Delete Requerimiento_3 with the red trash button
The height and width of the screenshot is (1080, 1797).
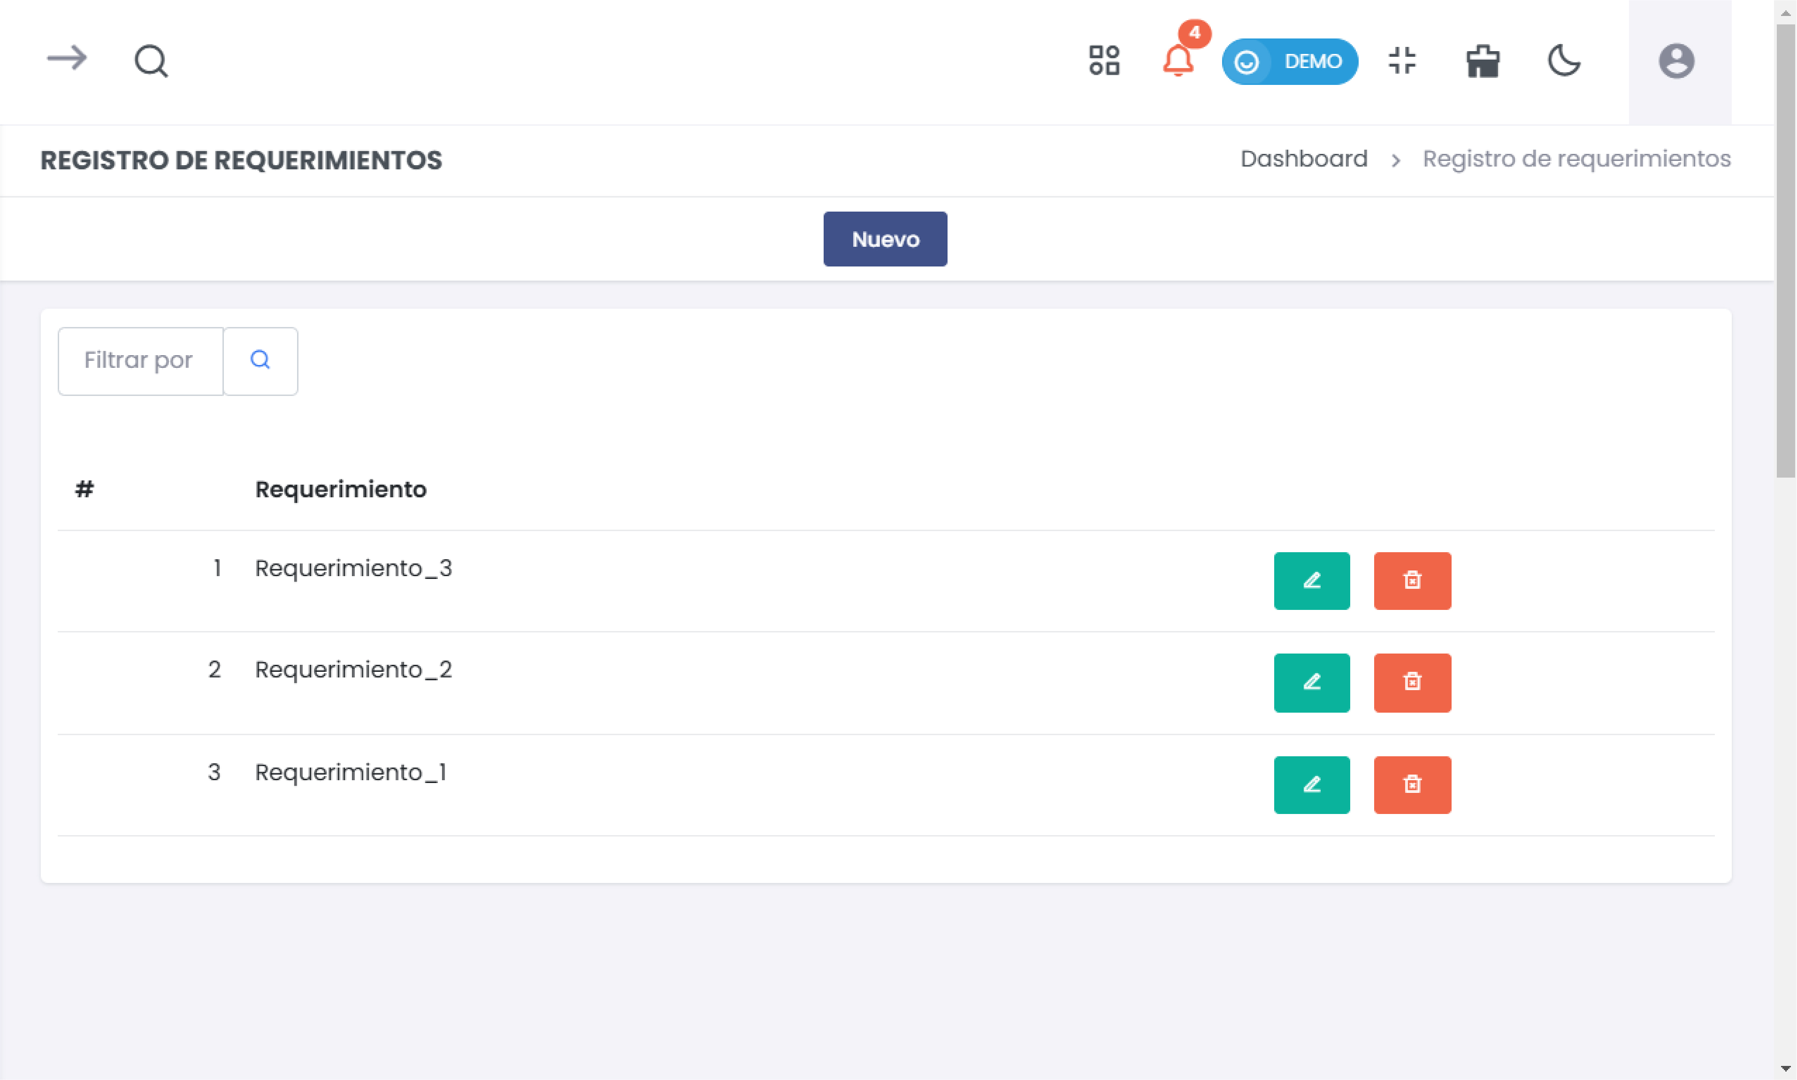(x=1412, y=581)
